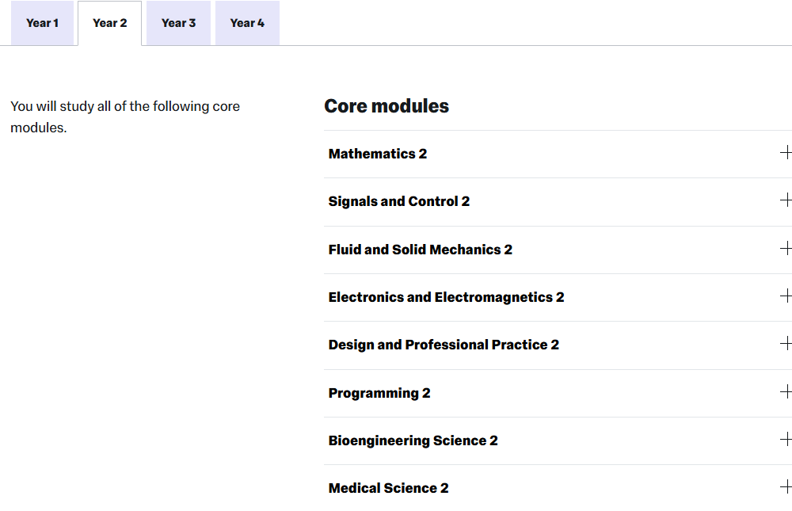Click the plus icon beside Mathematics 2
Image resolution: width=792 pixels, height=511 pixels.
tap(786, 153)
